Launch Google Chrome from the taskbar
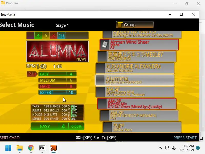The height and width of the screenshot is (154, 205). point(31,148)
